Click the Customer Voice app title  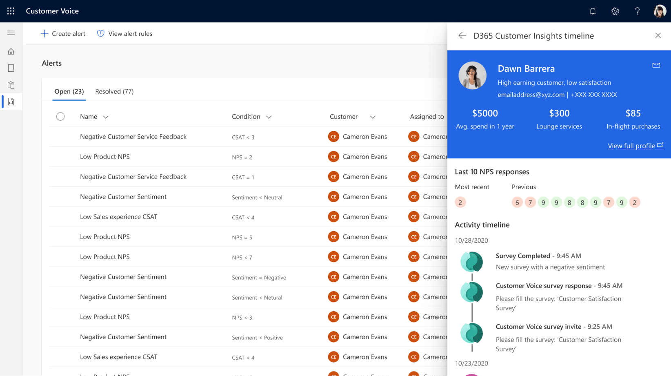[x=52, y=11]
